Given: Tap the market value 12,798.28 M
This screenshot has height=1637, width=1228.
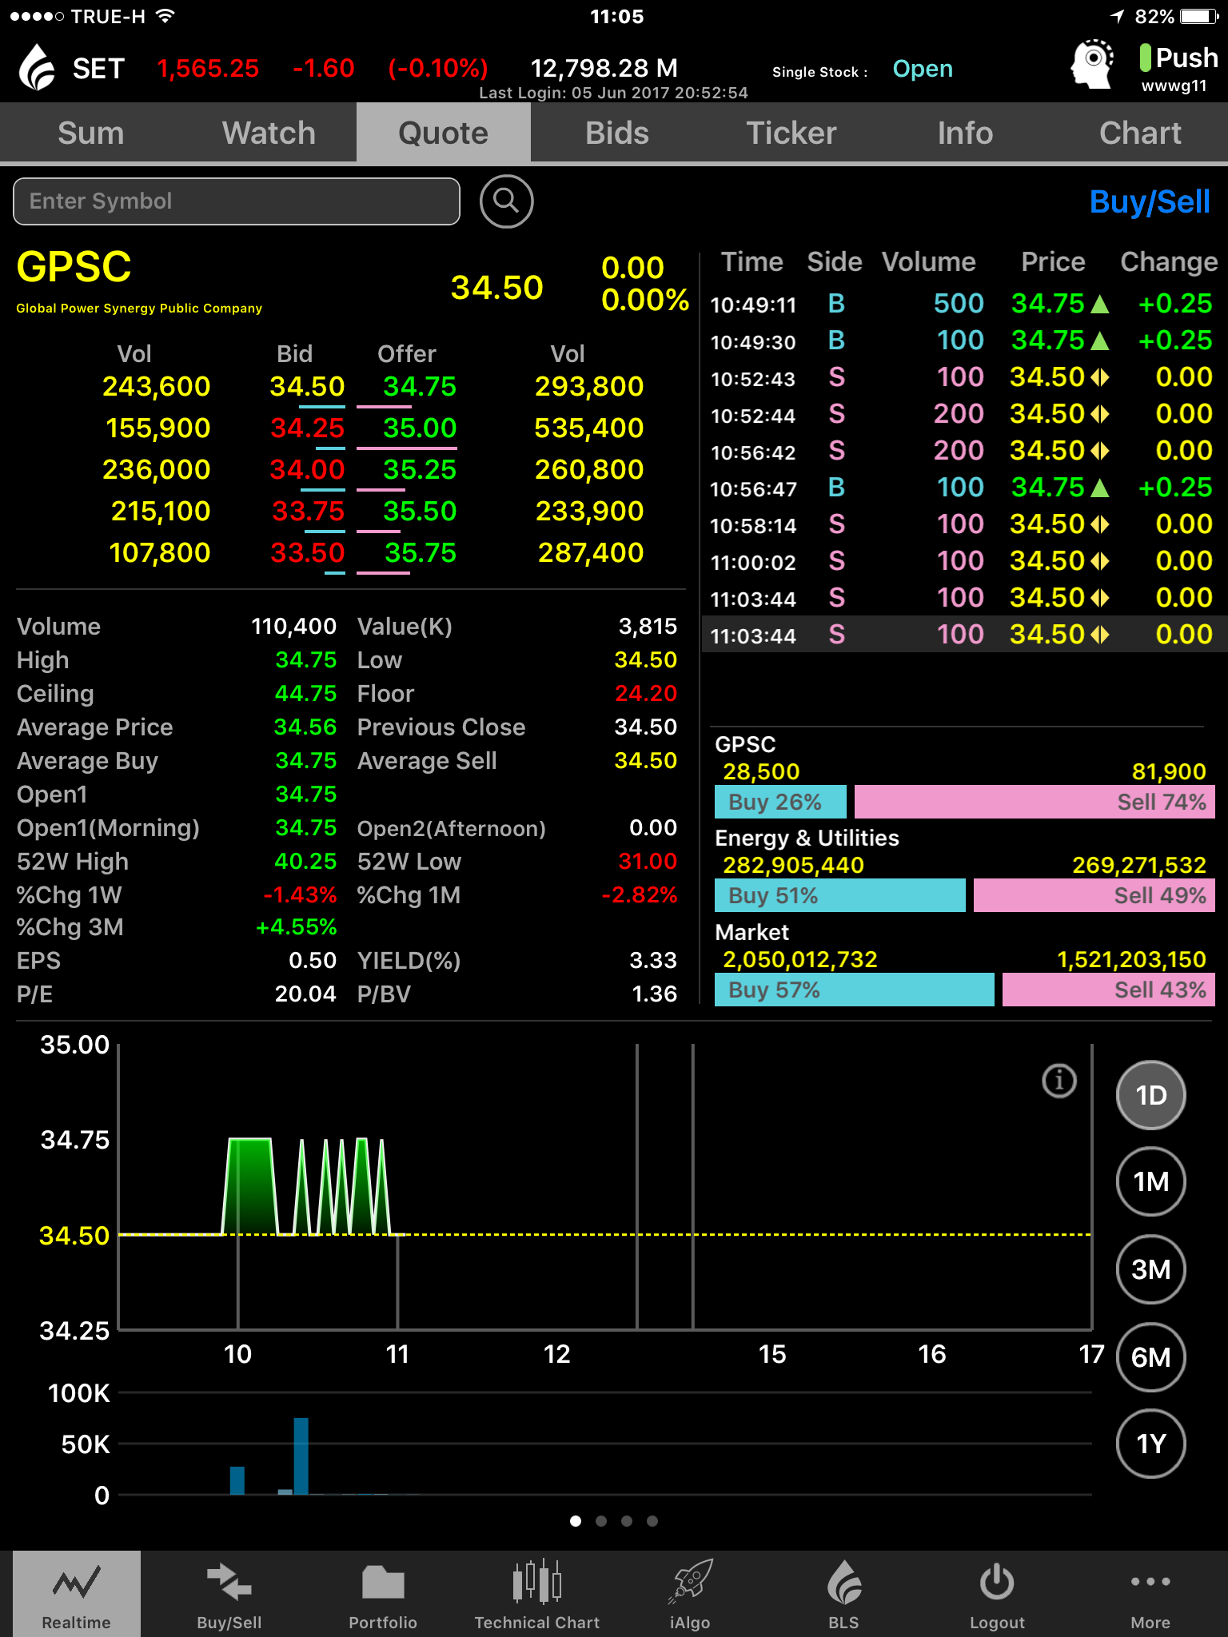Looking at the screenshot, I should 604,69.
